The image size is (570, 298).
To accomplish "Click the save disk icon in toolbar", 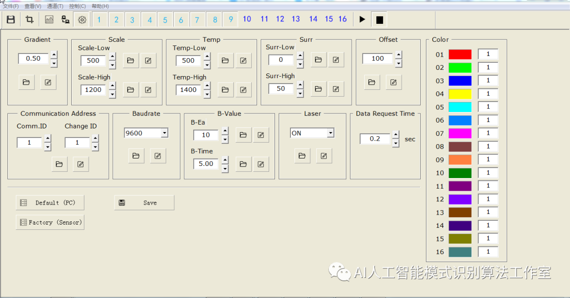I will (x=11, y=20).
